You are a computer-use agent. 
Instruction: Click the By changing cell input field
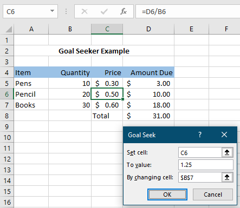click(x=200, y=177)
